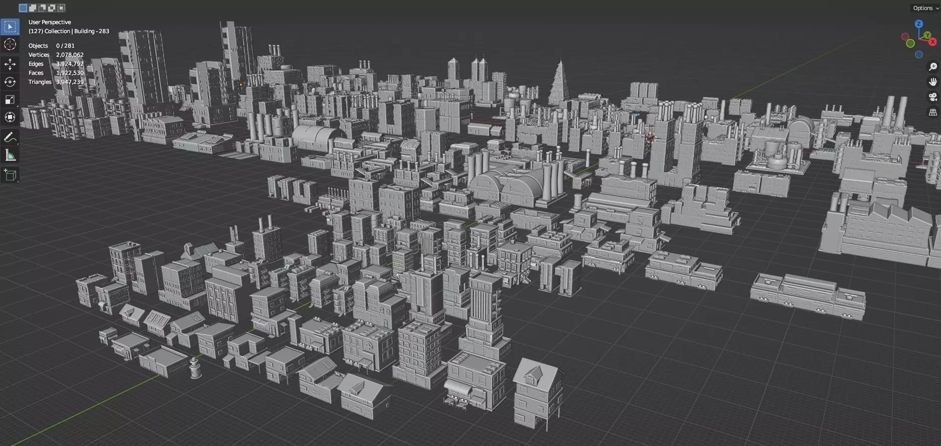The width and height of the screenshot is (941, 446).
Task: Snap view to positive X axis
Action: pyautogui.click(x=932, y=42)
